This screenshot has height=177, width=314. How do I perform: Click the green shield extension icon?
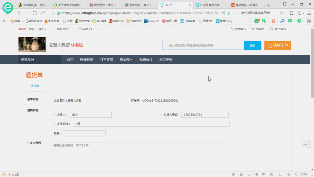point(299,21)
